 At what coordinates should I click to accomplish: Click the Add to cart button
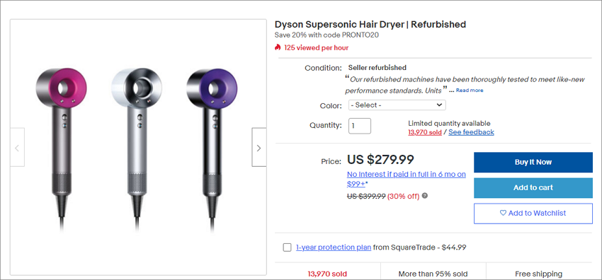pos(533,187)
